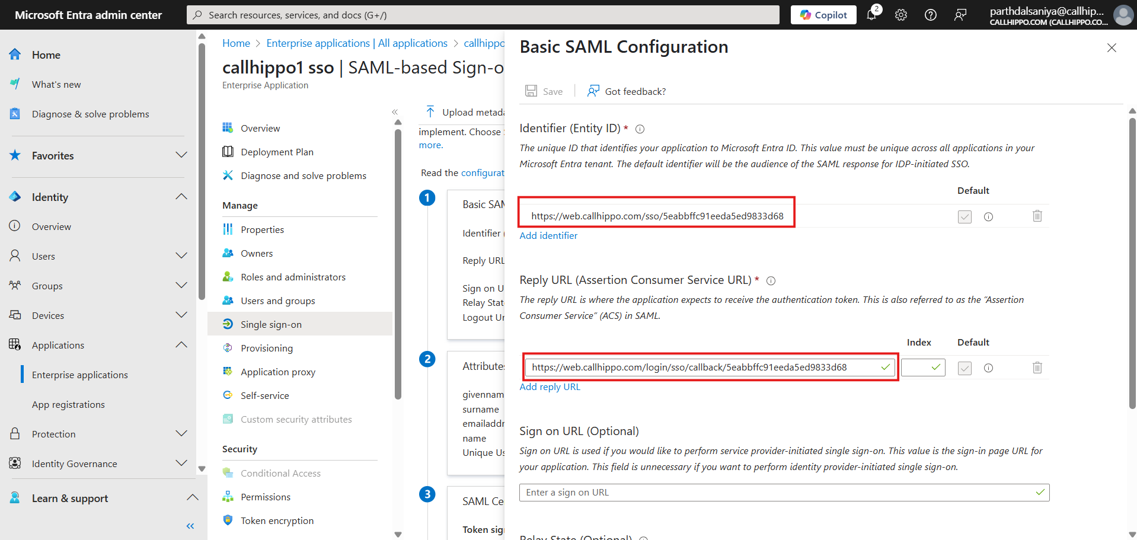Click the left navigation vertical scrollbar
The height and width of the screenshot is (540, 1137).
click(x=202, y=172)
